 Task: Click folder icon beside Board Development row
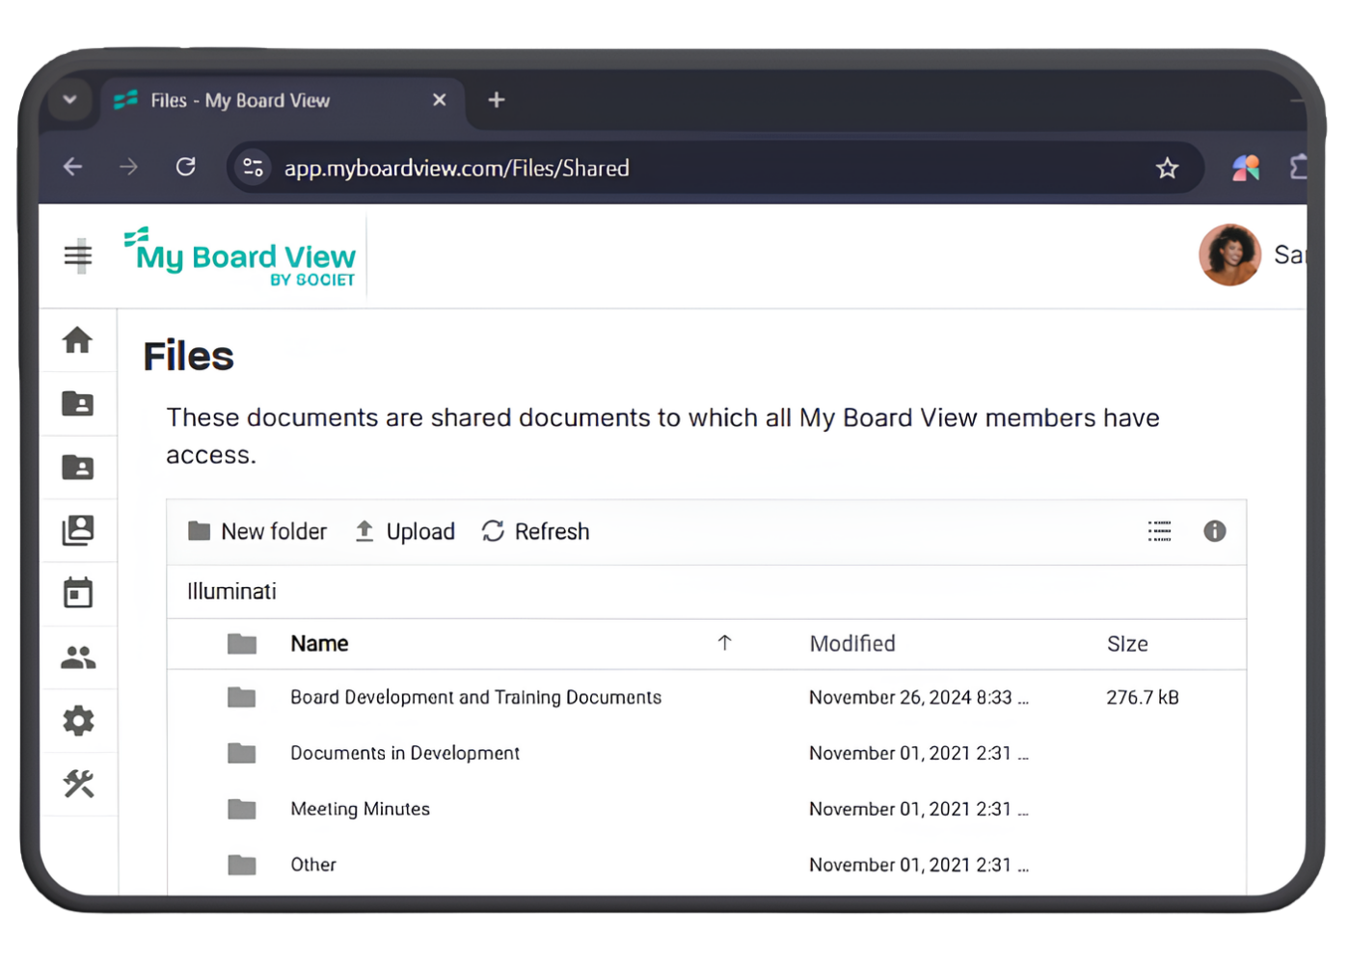[x=242, y=697]
